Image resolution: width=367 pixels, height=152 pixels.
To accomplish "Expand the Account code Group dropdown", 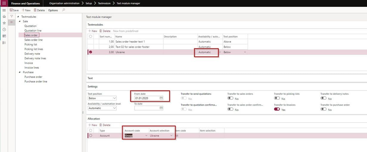I will coord(146,136).
